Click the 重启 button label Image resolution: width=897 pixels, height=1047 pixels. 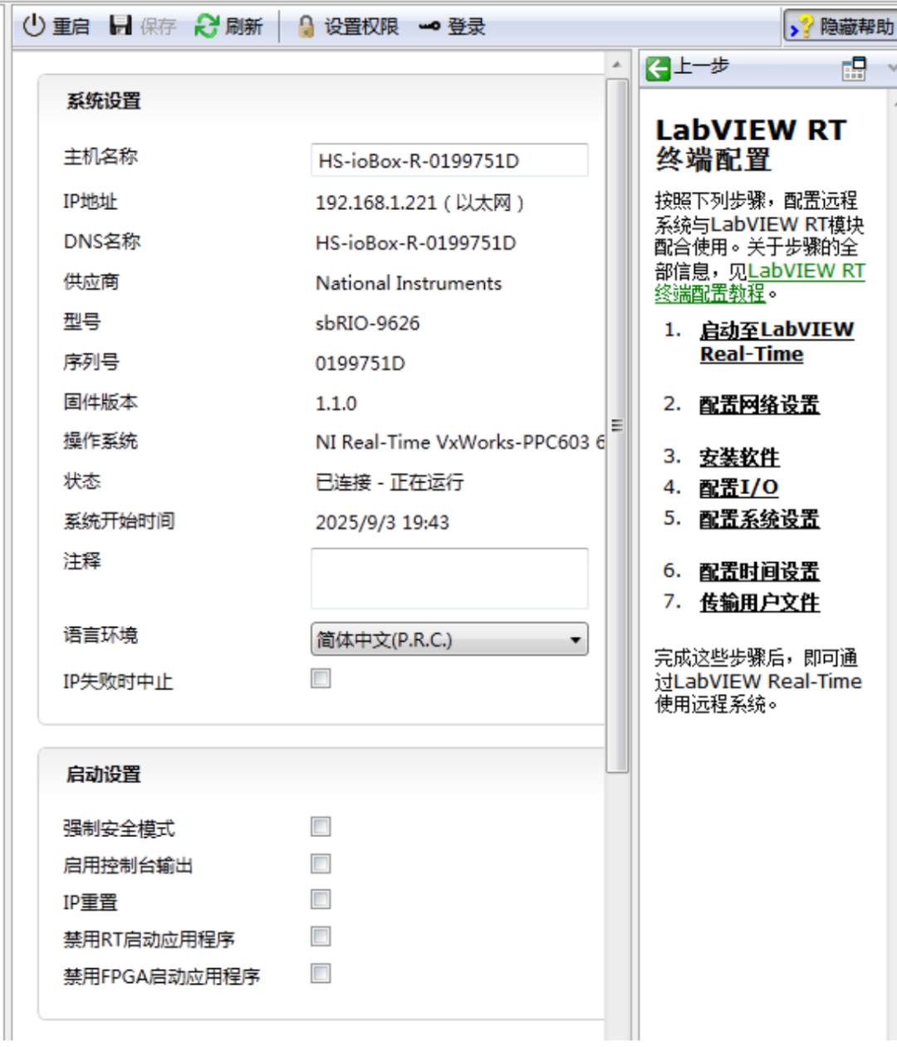click(71, 27)
